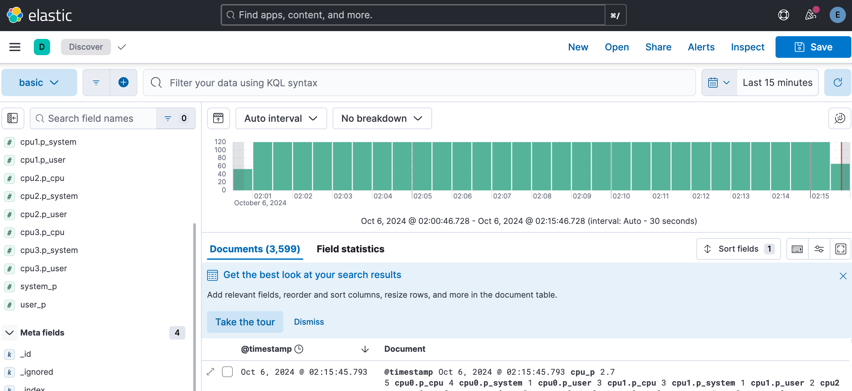
Task: Open display options for the table
Action: pyautogui.click(x=819, y=249)
